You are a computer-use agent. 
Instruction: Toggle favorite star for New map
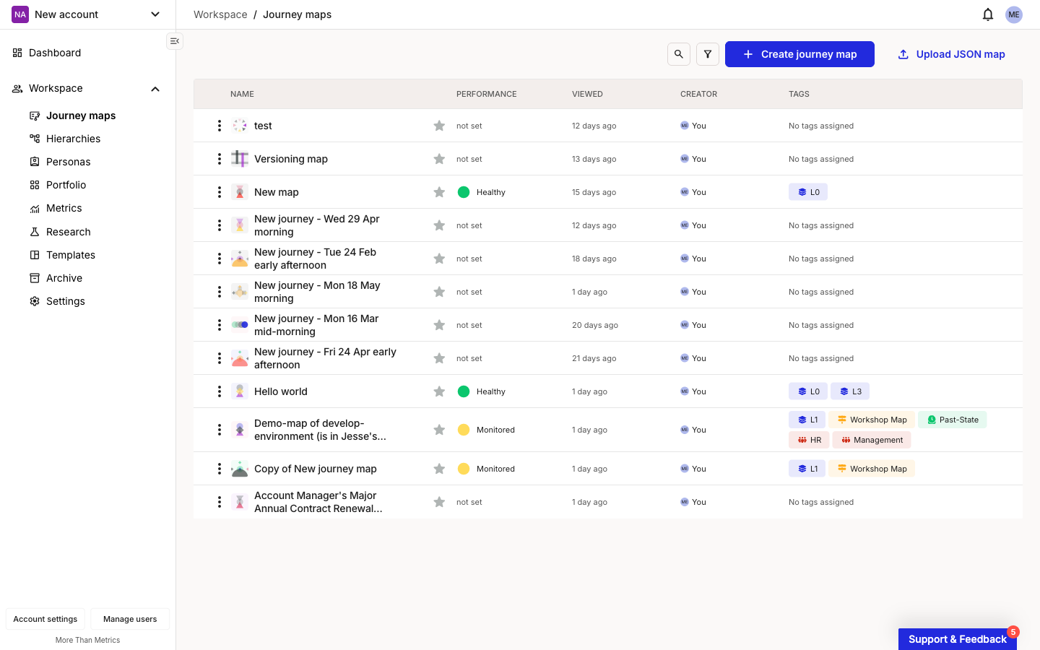coord(439,192)
